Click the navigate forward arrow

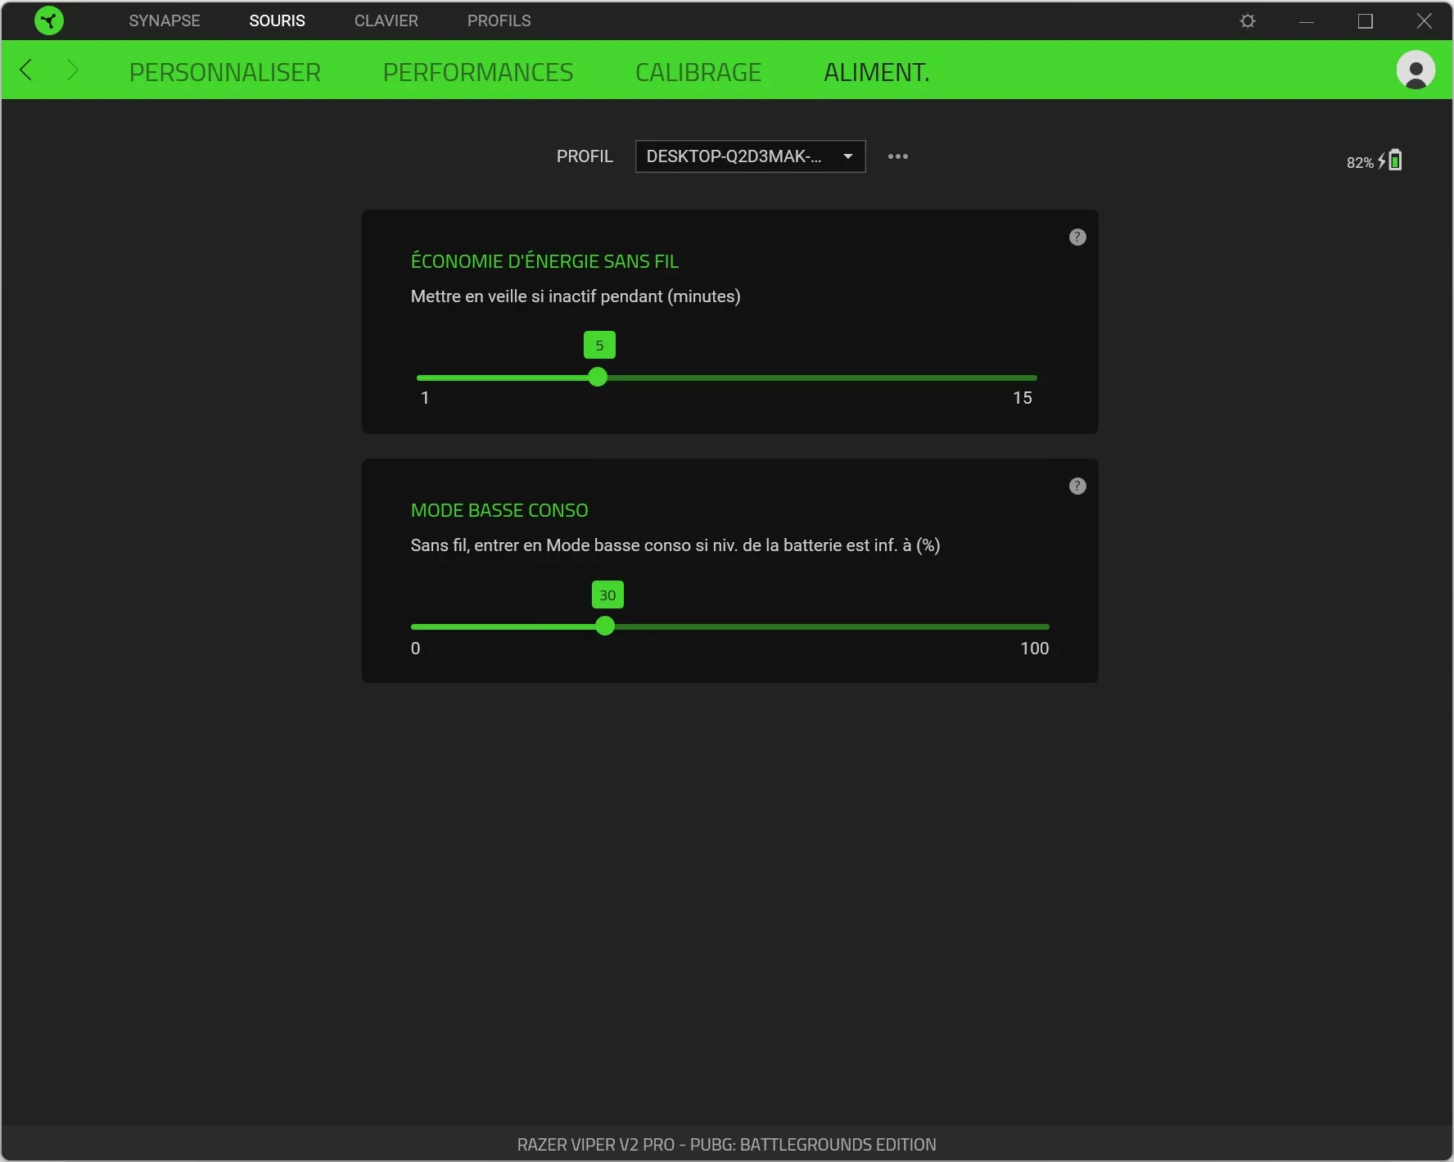73,70
